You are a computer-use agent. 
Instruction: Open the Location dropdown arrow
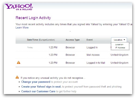pyautogui.click(x=124, y=40)
